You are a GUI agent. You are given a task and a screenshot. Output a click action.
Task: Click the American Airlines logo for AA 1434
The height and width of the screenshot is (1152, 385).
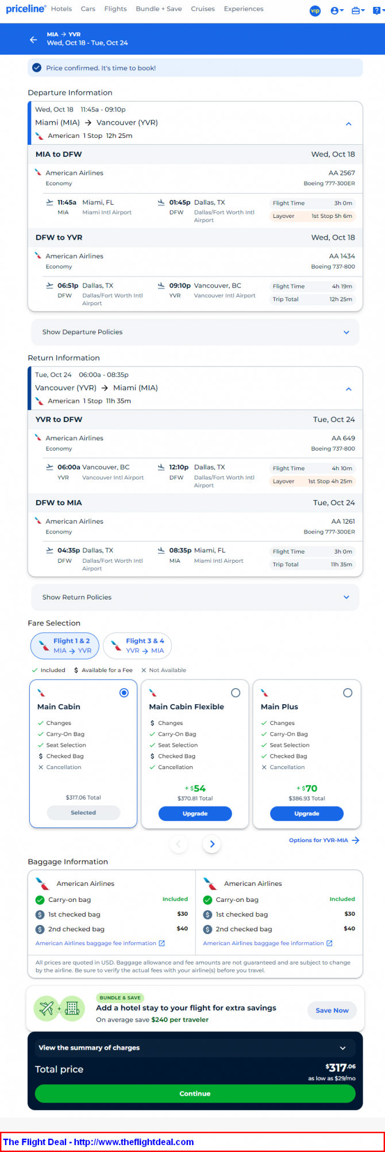tap(38, 256)
